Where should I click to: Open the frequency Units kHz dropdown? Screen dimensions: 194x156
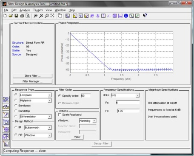[x=137, y=95]
